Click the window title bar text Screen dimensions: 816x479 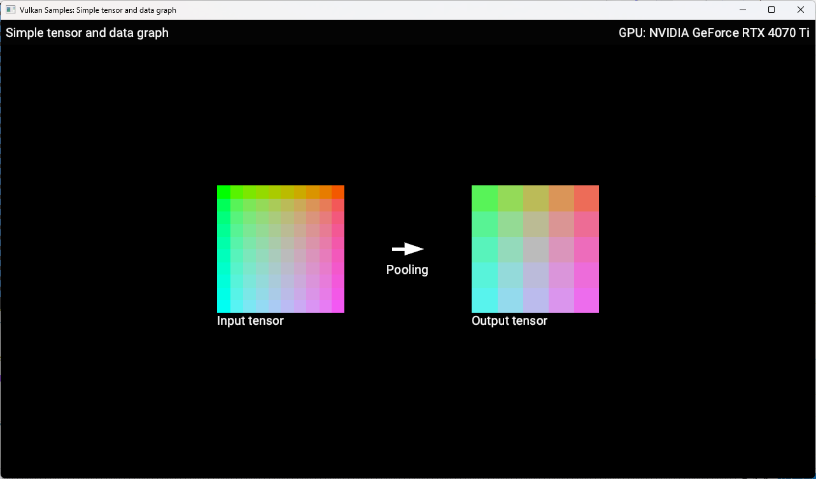(98, 10)
